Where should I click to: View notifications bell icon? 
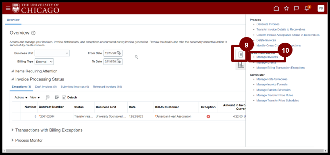(306, 8)
